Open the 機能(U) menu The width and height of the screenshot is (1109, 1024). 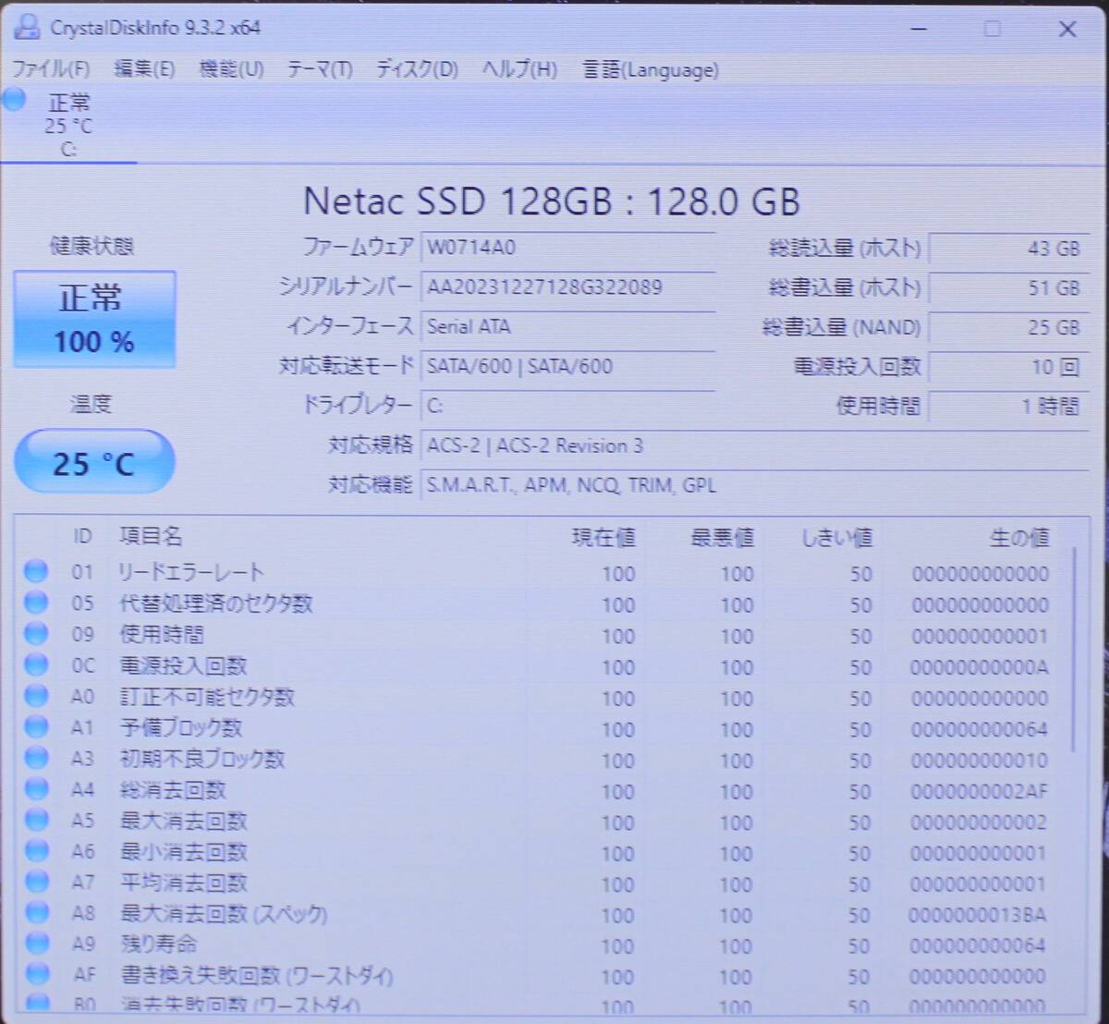point(231,69)
